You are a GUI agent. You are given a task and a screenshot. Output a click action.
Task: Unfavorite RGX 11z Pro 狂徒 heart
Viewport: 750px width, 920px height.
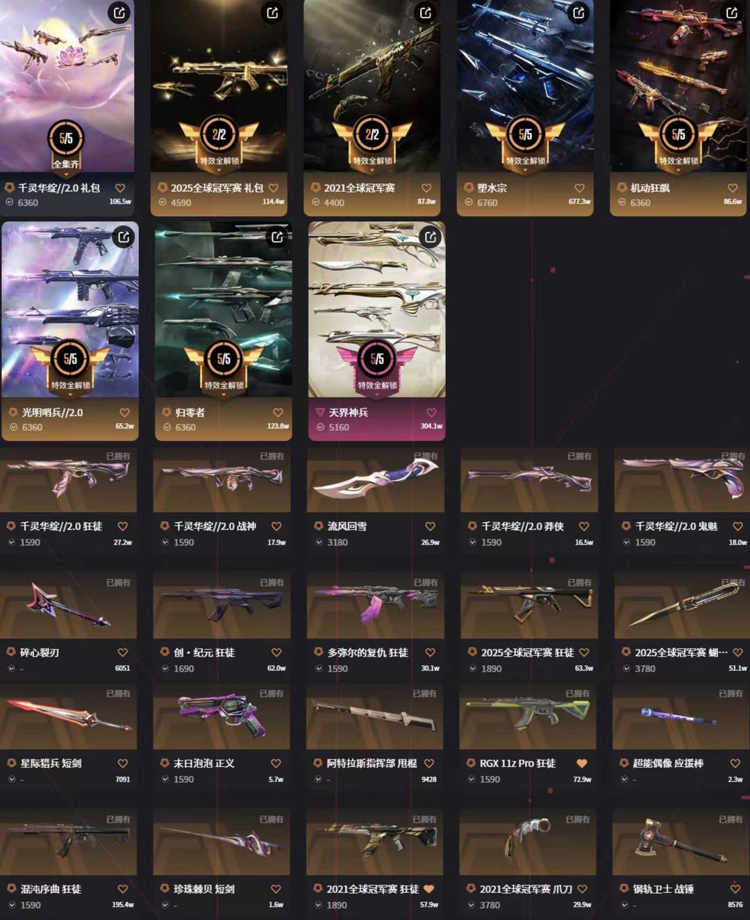(582, 763)
